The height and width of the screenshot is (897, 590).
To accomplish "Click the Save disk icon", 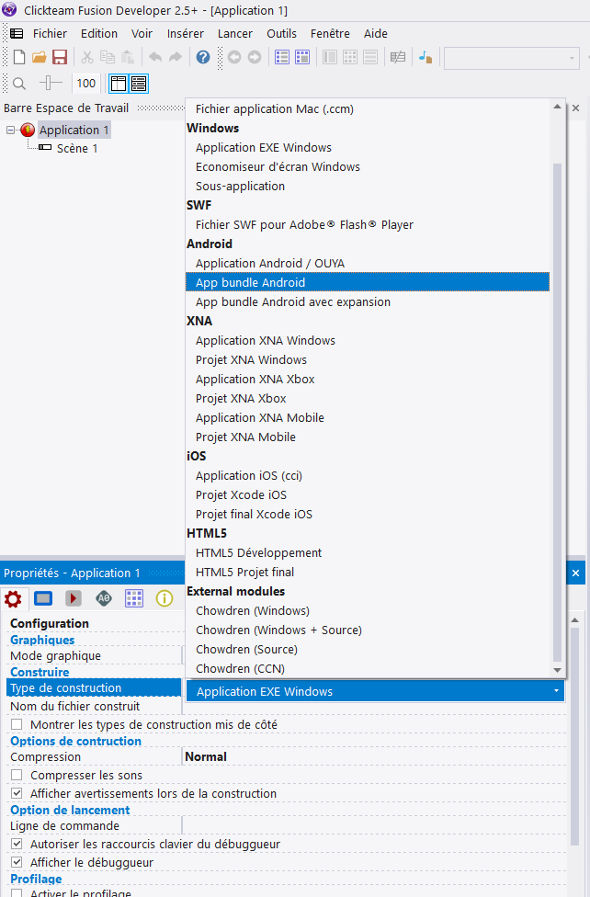I will (x=60, y=57).
